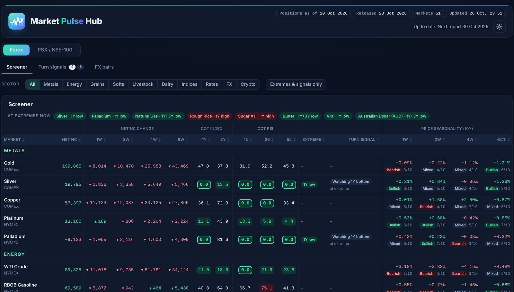The height and width of the screenshot is (292, 514).
Task: Switch to Forex mode
Action: 16,50
